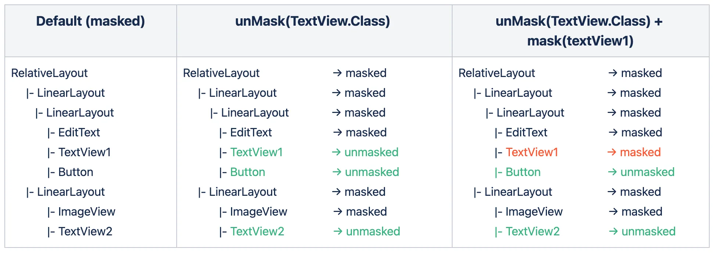The width and height of the screenshot is (717, 253).
Task: Click the red arrow beside TextView1
Action: (612, 152)
